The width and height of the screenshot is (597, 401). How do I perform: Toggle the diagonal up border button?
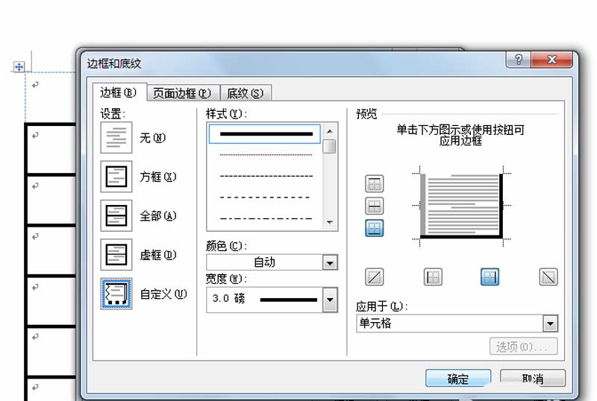point(375,277)
